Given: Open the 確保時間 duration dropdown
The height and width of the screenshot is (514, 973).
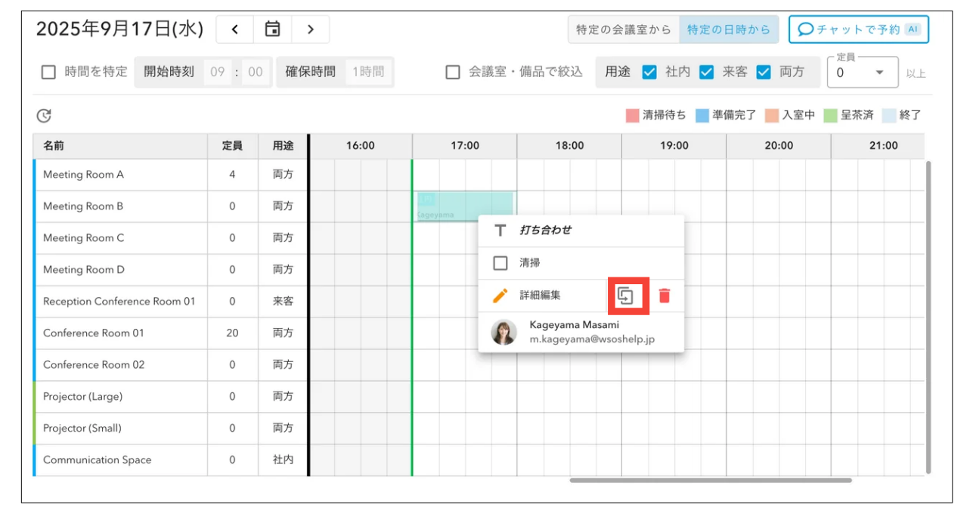Looking at the screenshot, I should click(368, 73).
